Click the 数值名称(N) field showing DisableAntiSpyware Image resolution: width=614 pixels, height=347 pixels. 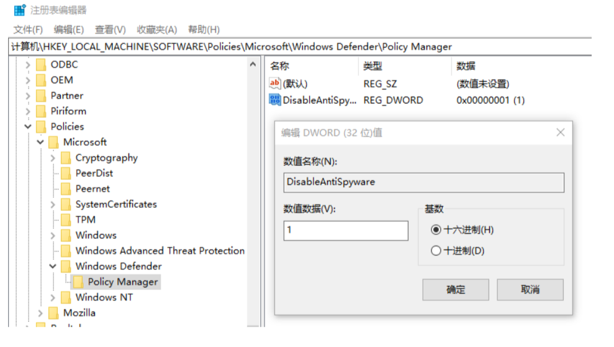(423, 183)
